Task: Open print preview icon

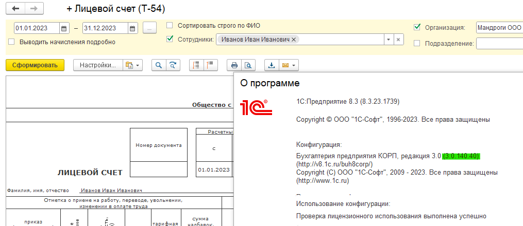Action: [248, 65]
